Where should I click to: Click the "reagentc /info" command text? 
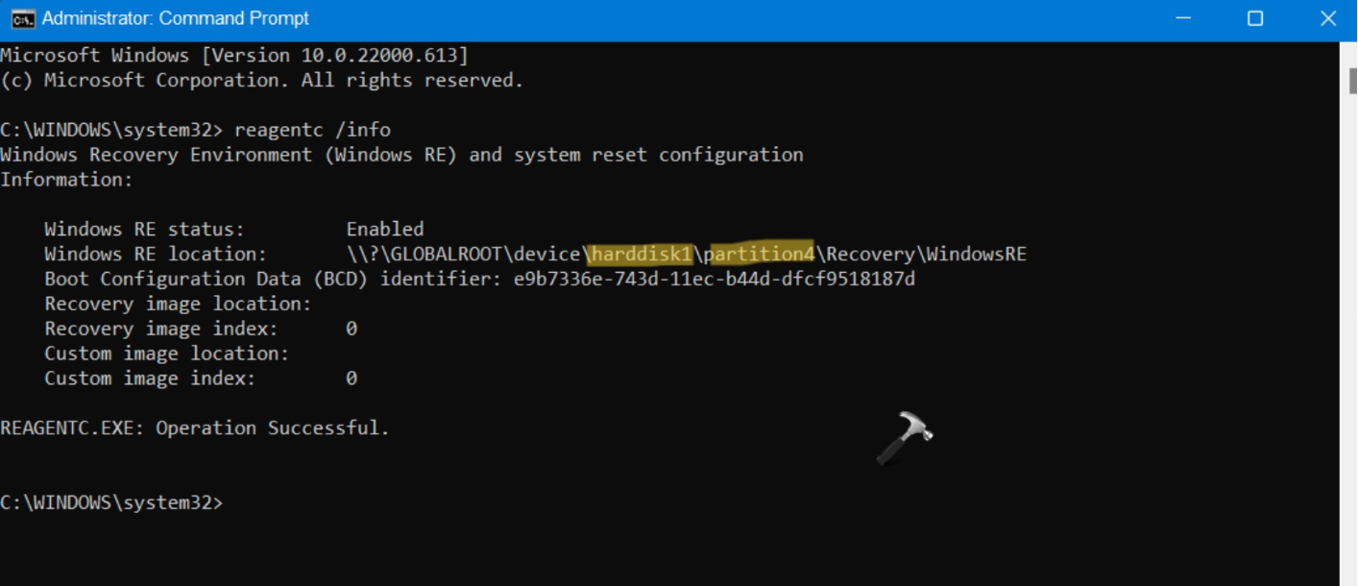(x=312, y=130)
